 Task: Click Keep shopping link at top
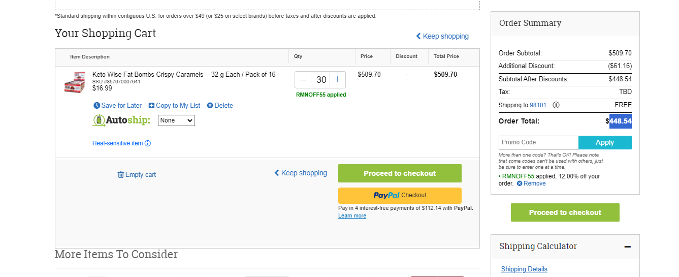(x=442, y=36)
